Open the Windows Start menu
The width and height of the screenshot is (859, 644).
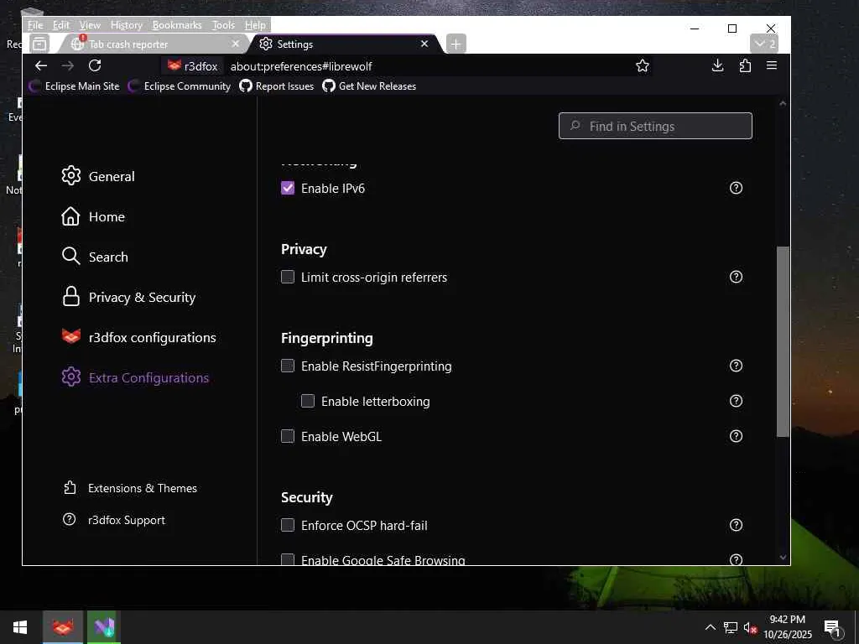coord(20,627)
